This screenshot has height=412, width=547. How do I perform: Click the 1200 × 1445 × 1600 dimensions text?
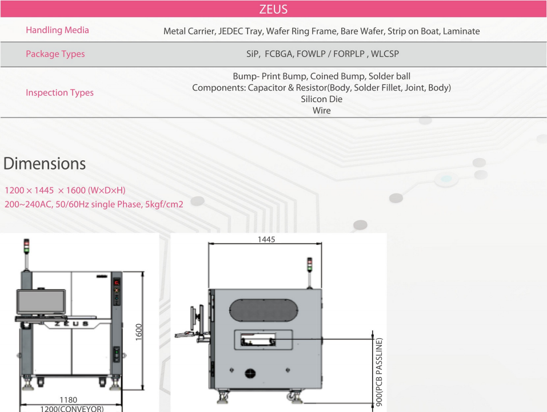pos(65,190)
